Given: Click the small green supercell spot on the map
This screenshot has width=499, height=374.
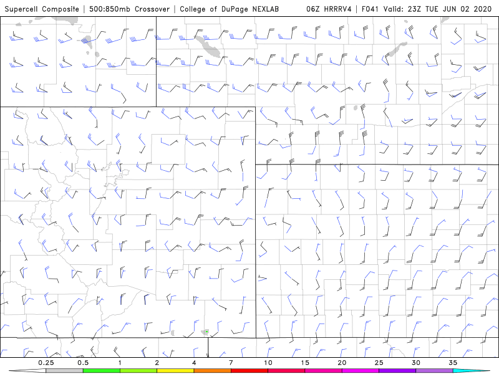Looking at the screenshot, I should (207, 332).
